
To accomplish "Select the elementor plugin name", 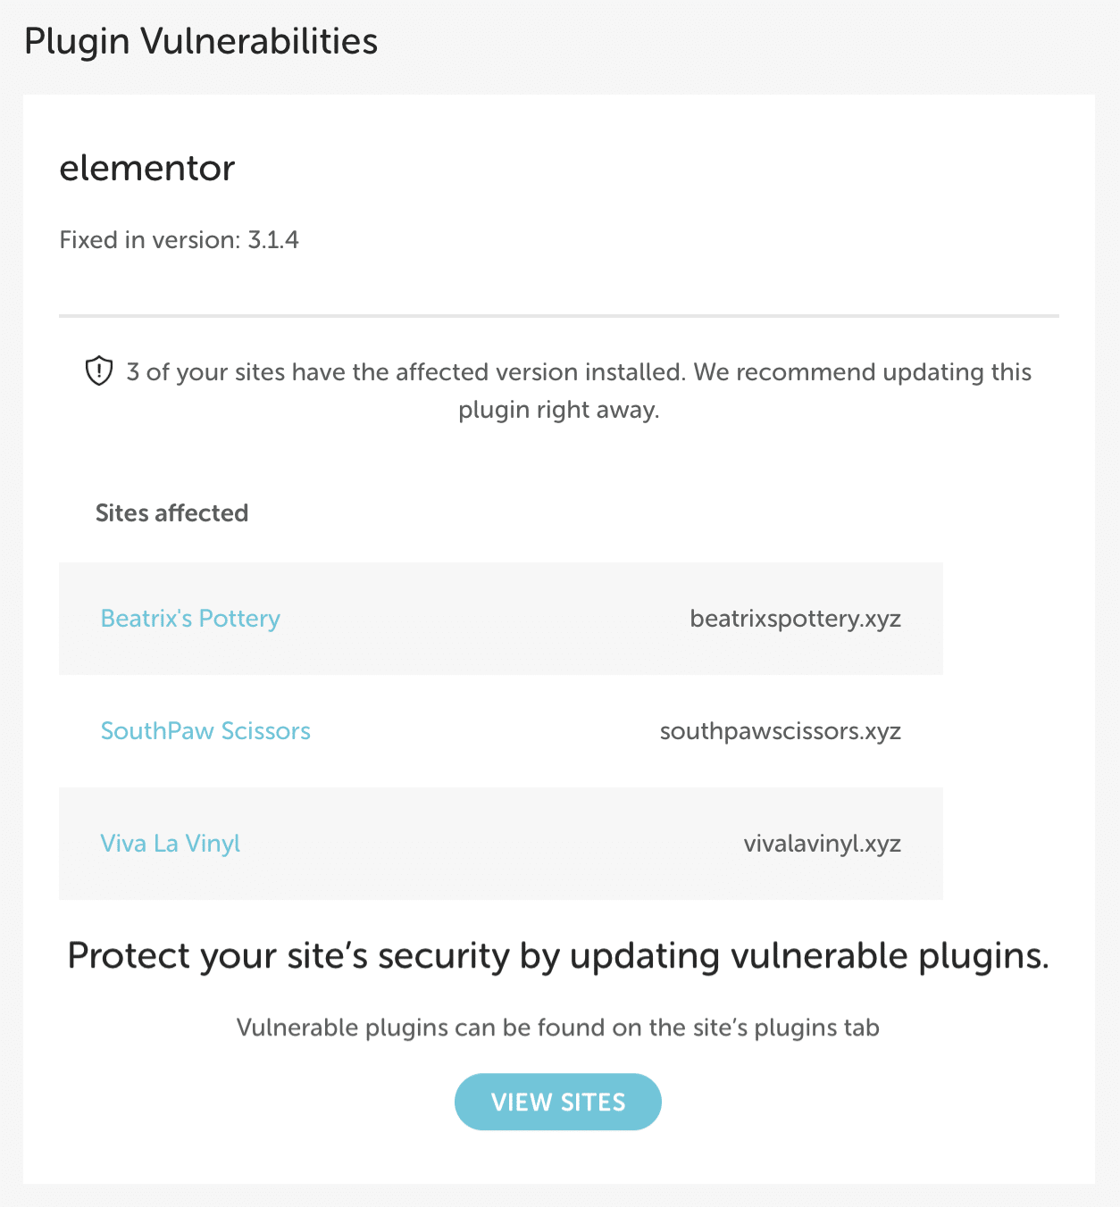I will 147,168.
